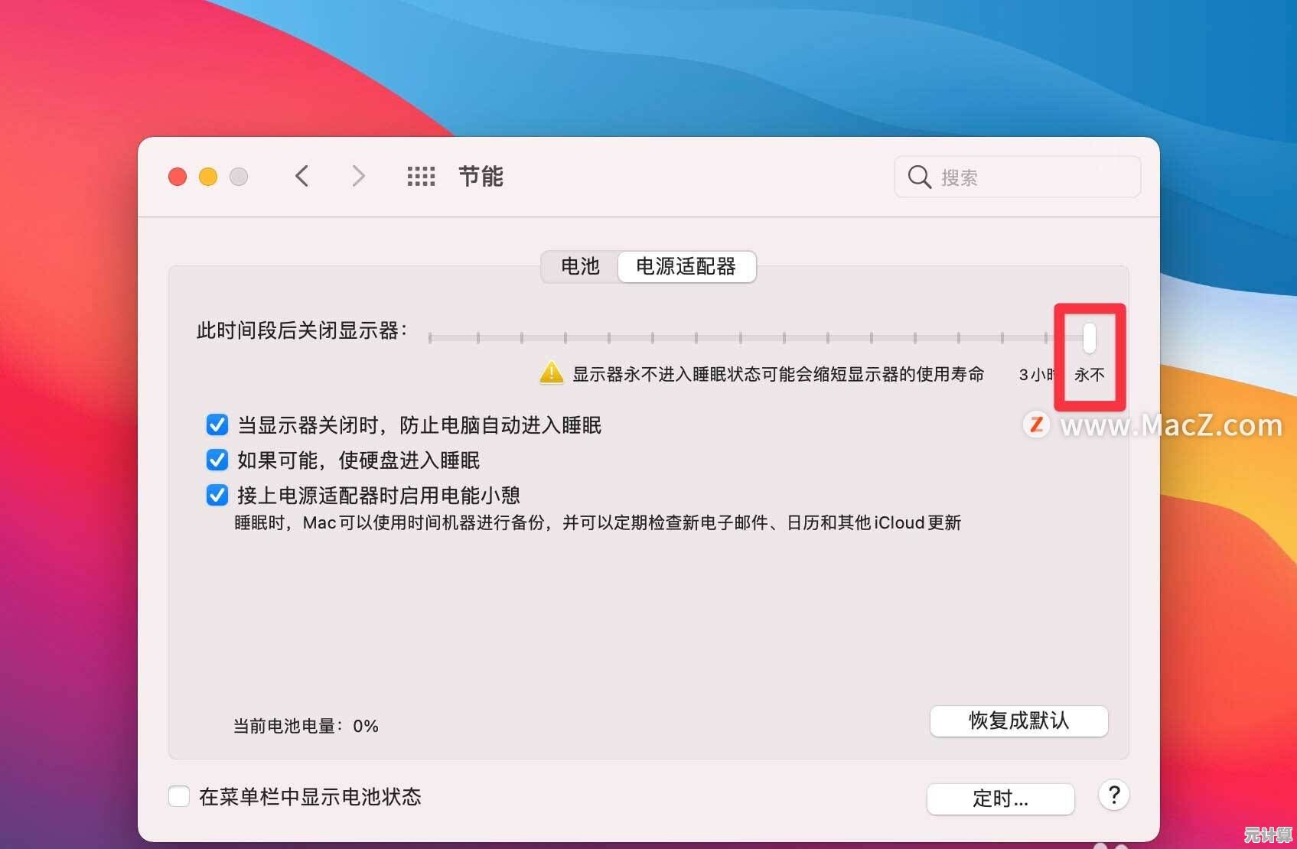The image size is (1297, 849).
Task: Open help with the question mark button
Action: pyautogui.click(x=1113, y=795)
